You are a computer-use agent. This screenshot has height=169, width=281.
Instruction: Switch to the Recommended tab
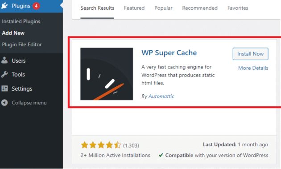click(200, 8)
